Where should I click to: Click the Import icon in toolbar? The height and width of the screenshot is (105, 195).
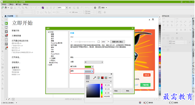pyautogui.click(x=47, y=8)
